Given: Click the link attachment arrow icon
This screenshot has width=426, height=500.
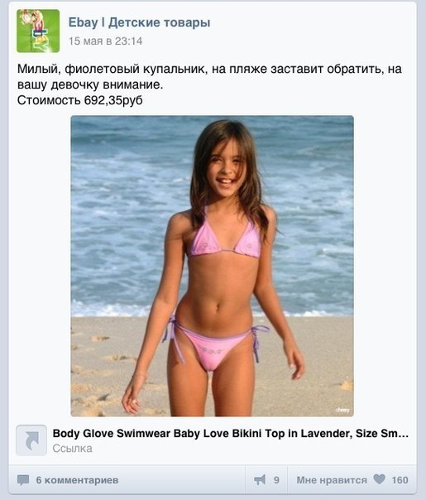Looking at the screenshot, I should click(31, 440).
